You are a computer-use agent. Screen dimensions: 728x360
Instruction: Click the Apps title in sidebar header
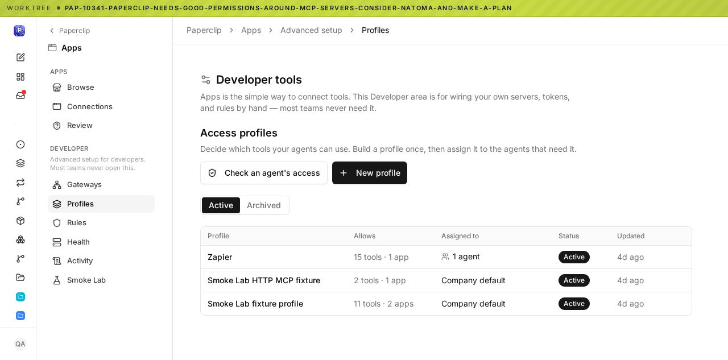point(72,48)
